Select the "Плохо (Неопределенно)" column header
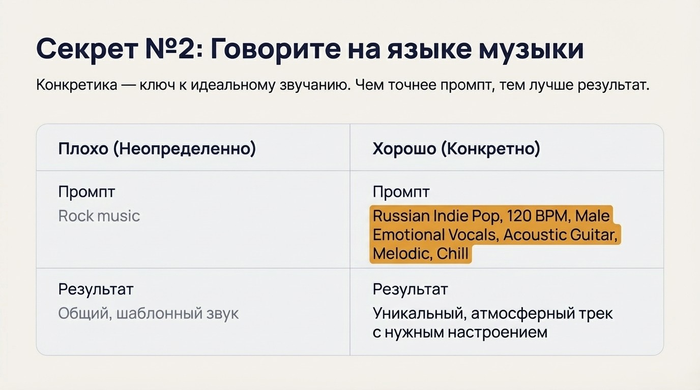 point(157,149)
